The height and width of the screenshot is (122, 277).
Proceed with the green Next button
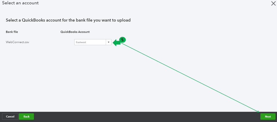(268, 116)
